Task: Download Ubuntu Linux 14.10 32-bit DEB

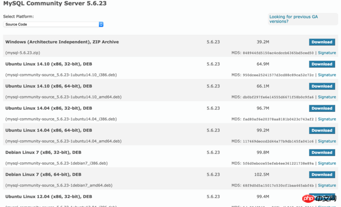Action: pyautogui.click(x=322, y=64)
